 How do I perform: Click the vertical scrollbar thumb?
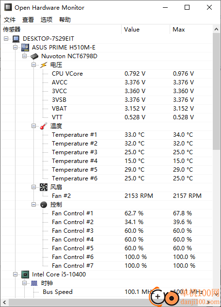[x=216, y=92]
